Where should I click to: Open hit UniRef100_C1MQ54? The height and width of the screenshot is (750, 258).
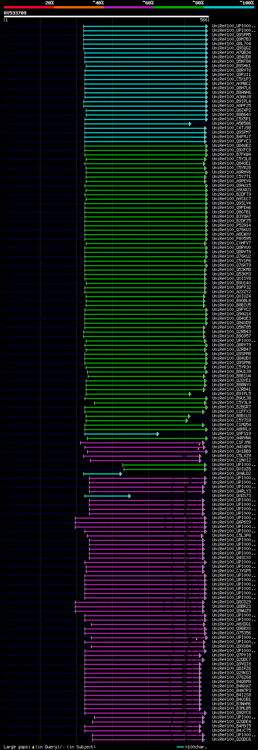(231, 425)
